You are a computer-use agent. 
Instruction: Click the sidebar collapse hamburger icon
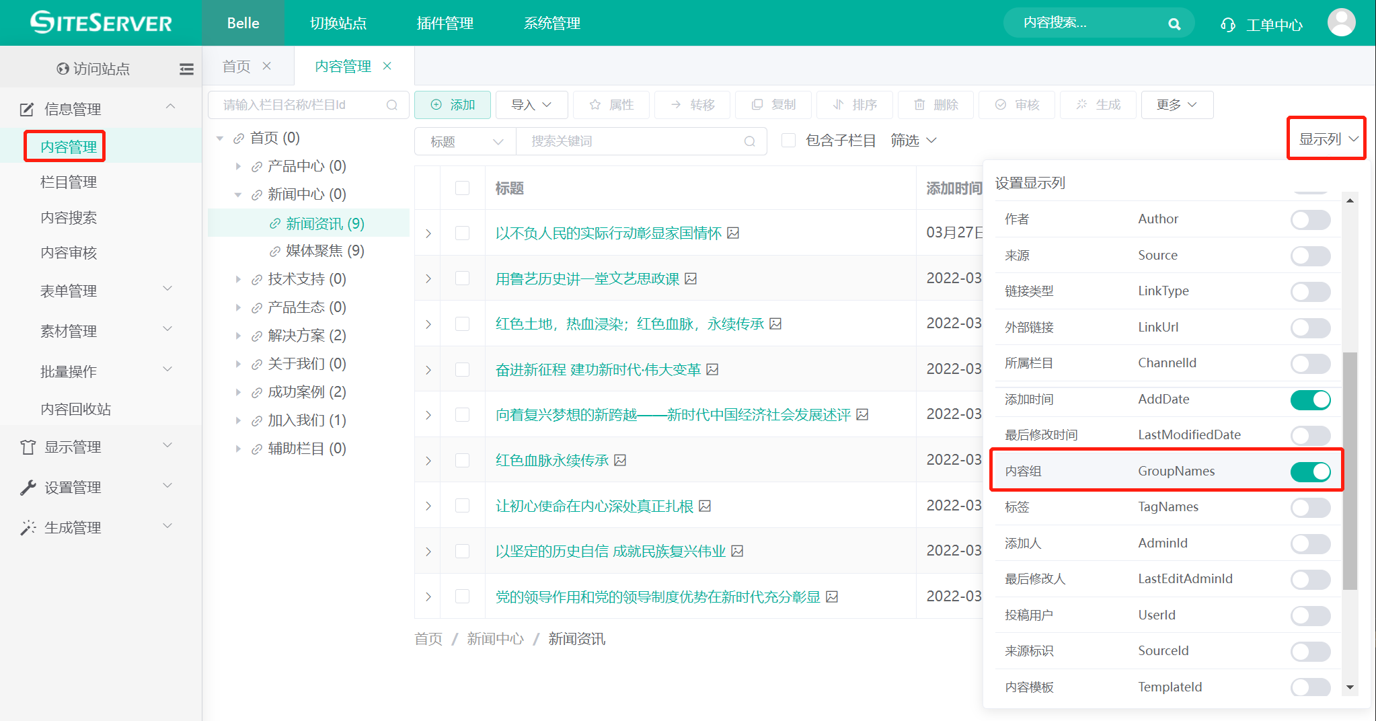[186, 69]
